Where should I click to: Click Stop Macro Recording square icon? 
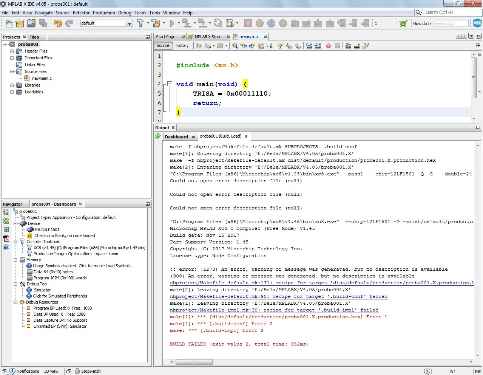pyautogui.click(x=337, y=46)
